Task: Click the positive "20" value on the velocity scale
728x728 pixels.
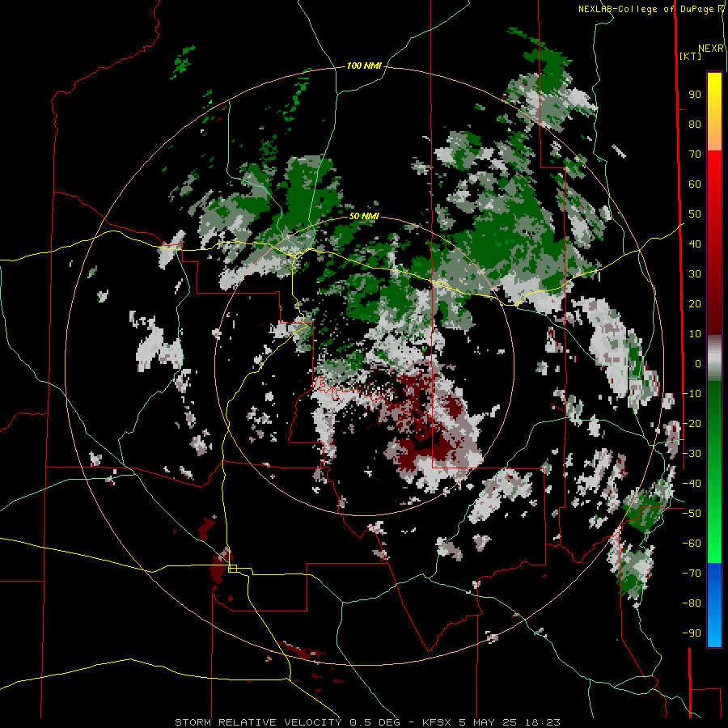Action: tap(695, 304)
